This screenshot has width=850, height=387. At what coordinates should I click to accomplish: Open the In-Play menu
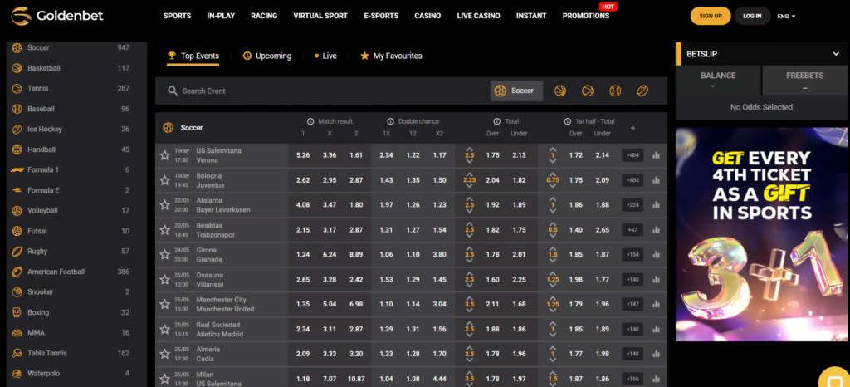click(x=221, y=17)
